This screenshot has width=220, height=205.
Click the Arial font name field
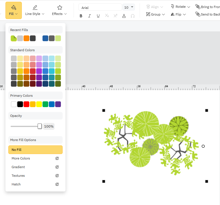click(x=100, y=7)
